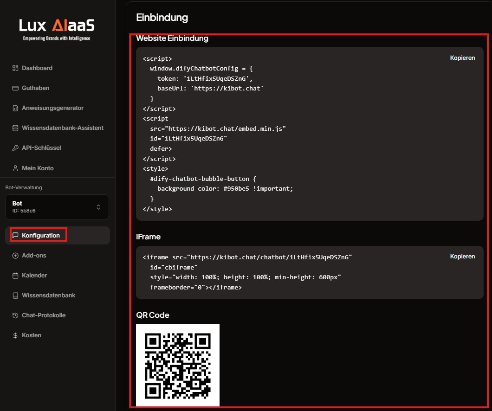Click the Anweisungsgenerator file icon

[15, 108]
